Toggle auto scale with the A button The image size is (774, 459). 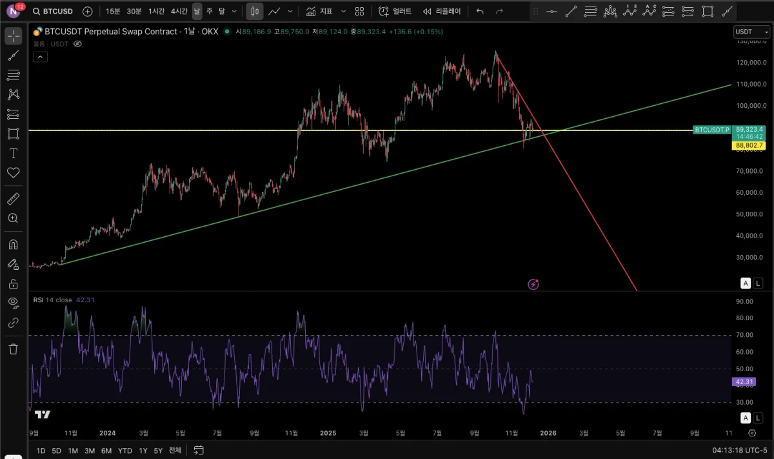746,283
